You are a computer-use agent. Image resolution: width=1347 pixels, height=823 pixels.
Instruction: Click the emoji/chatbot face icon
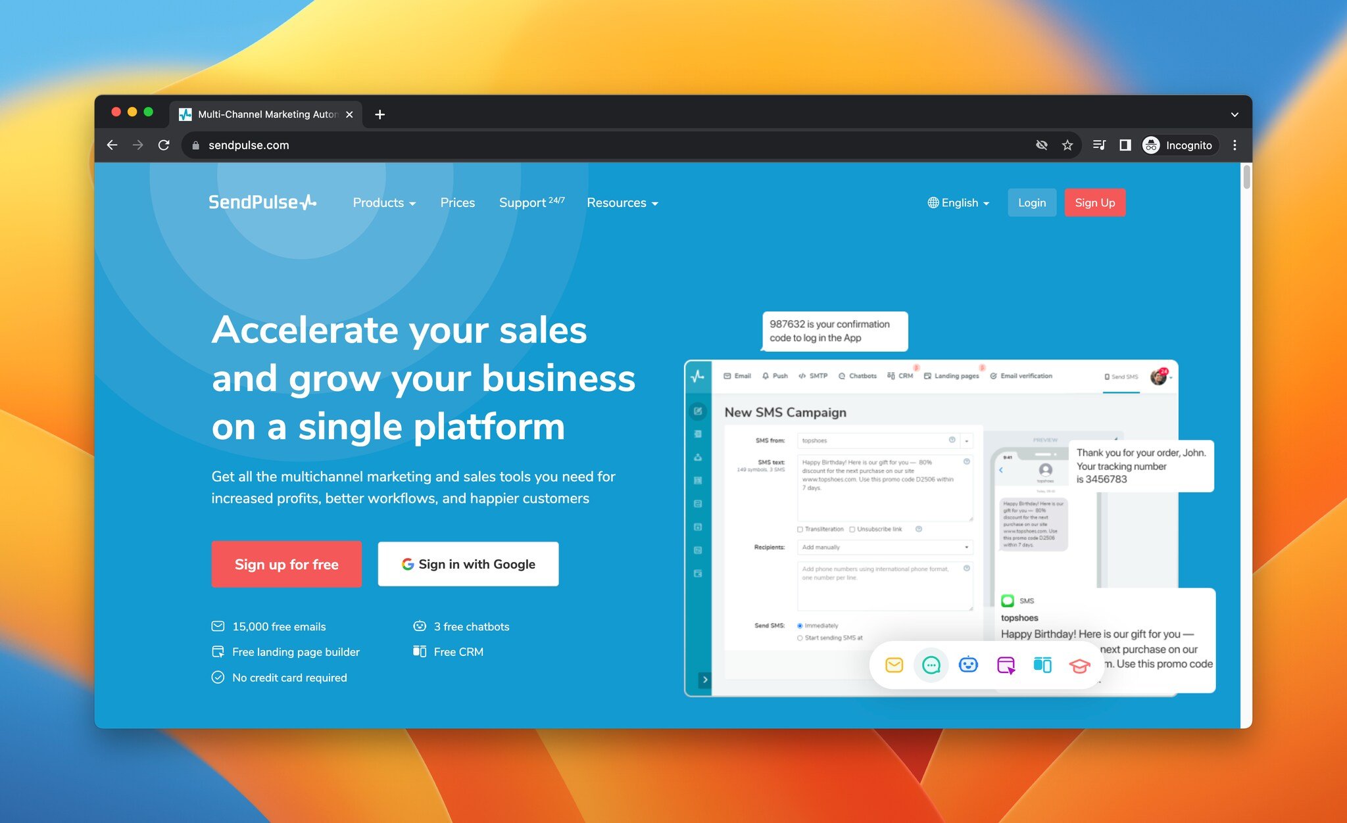coord(968,663)
